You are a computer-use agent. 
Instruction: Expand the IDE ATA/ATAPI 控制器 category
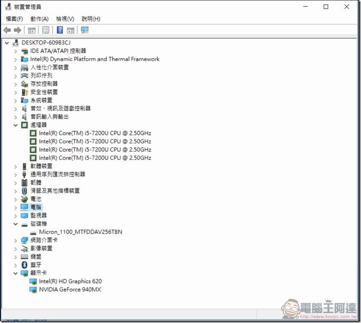(x=15, y=51)
